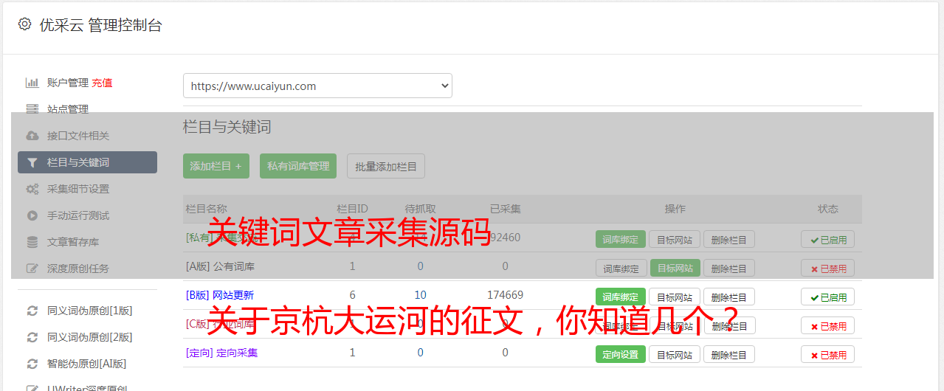Go to 站点管理 in the sidebar

pyautogui.click(x=68, y=109)
